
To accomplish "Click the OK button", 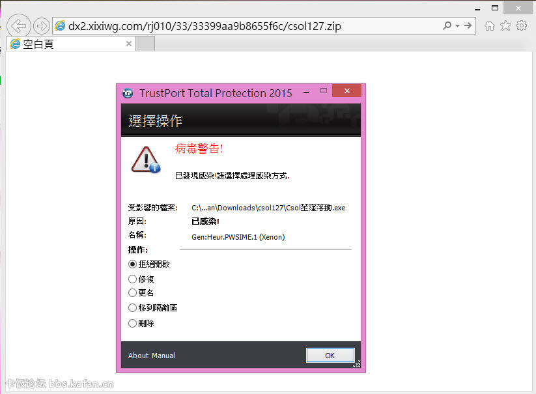I will tap(330, 356).
